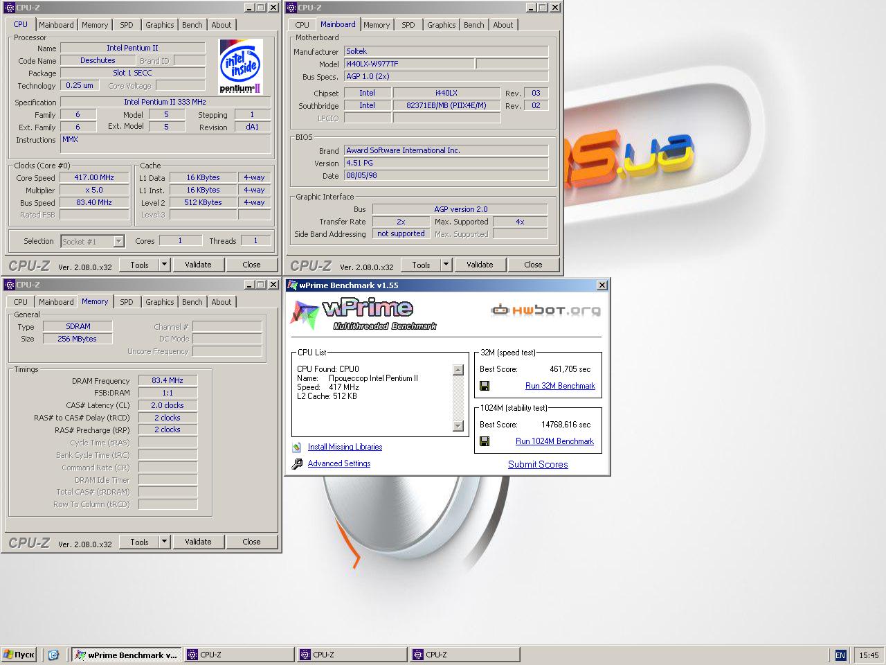Click the SDRAM memory type field

[78, 326]
